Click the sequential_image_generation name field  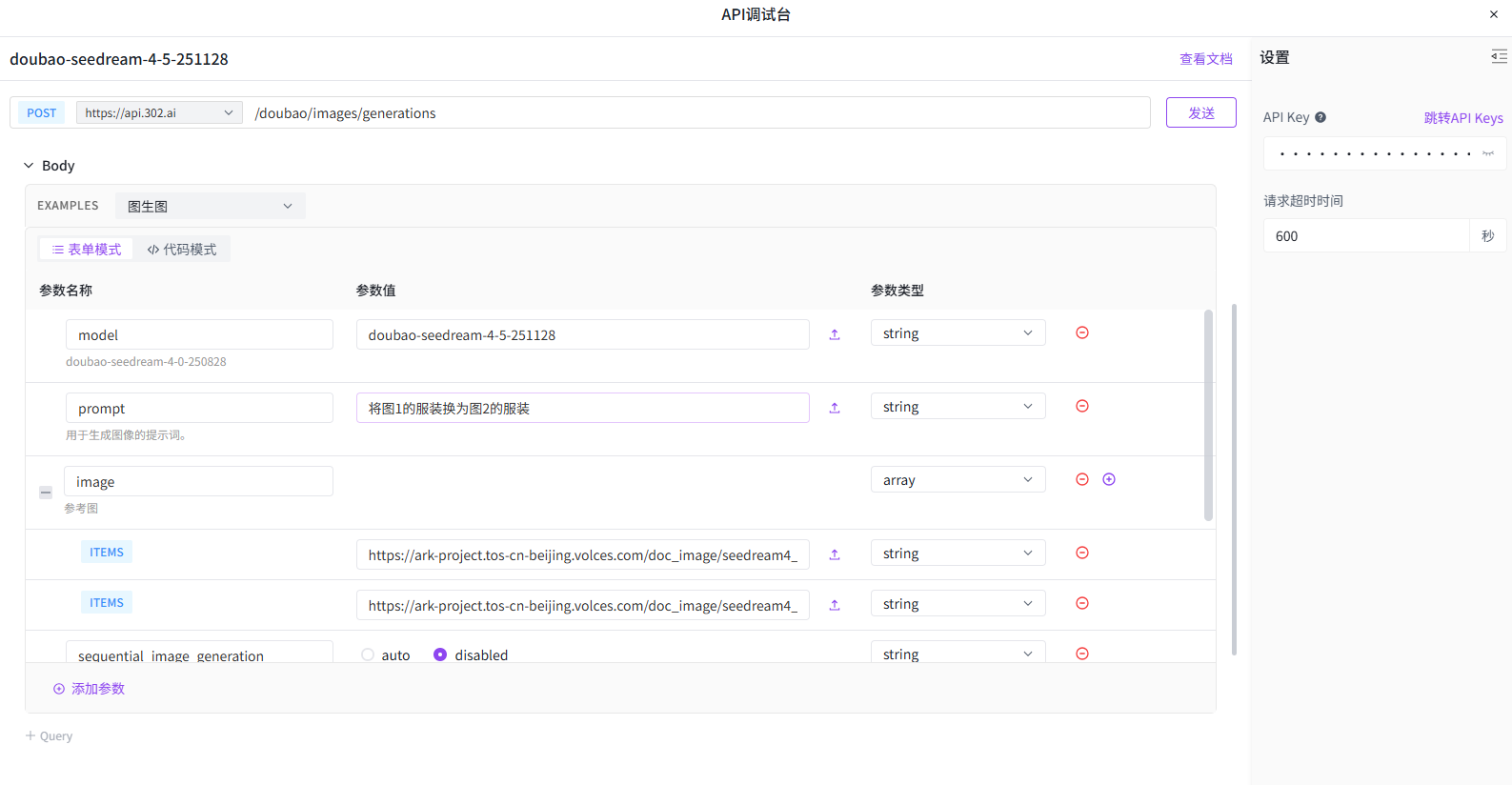point(199,652)
